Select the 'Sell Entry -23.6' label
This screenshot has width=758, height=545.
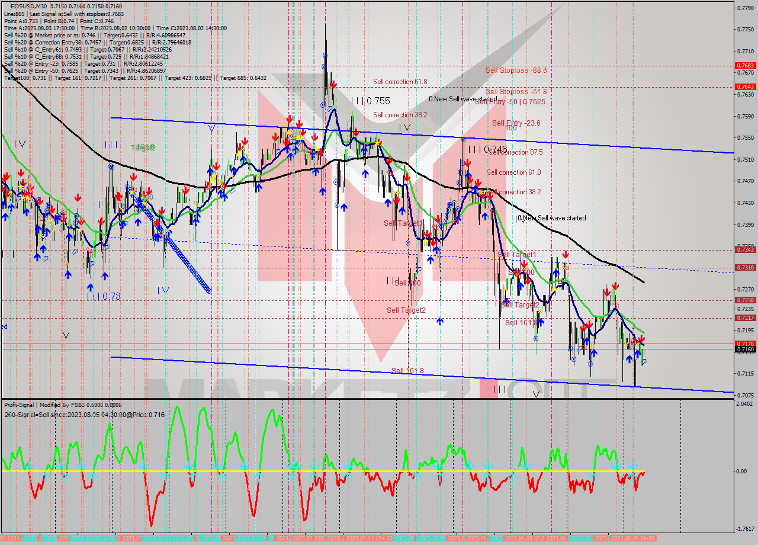pyautogui.click(x=516, y=123)
